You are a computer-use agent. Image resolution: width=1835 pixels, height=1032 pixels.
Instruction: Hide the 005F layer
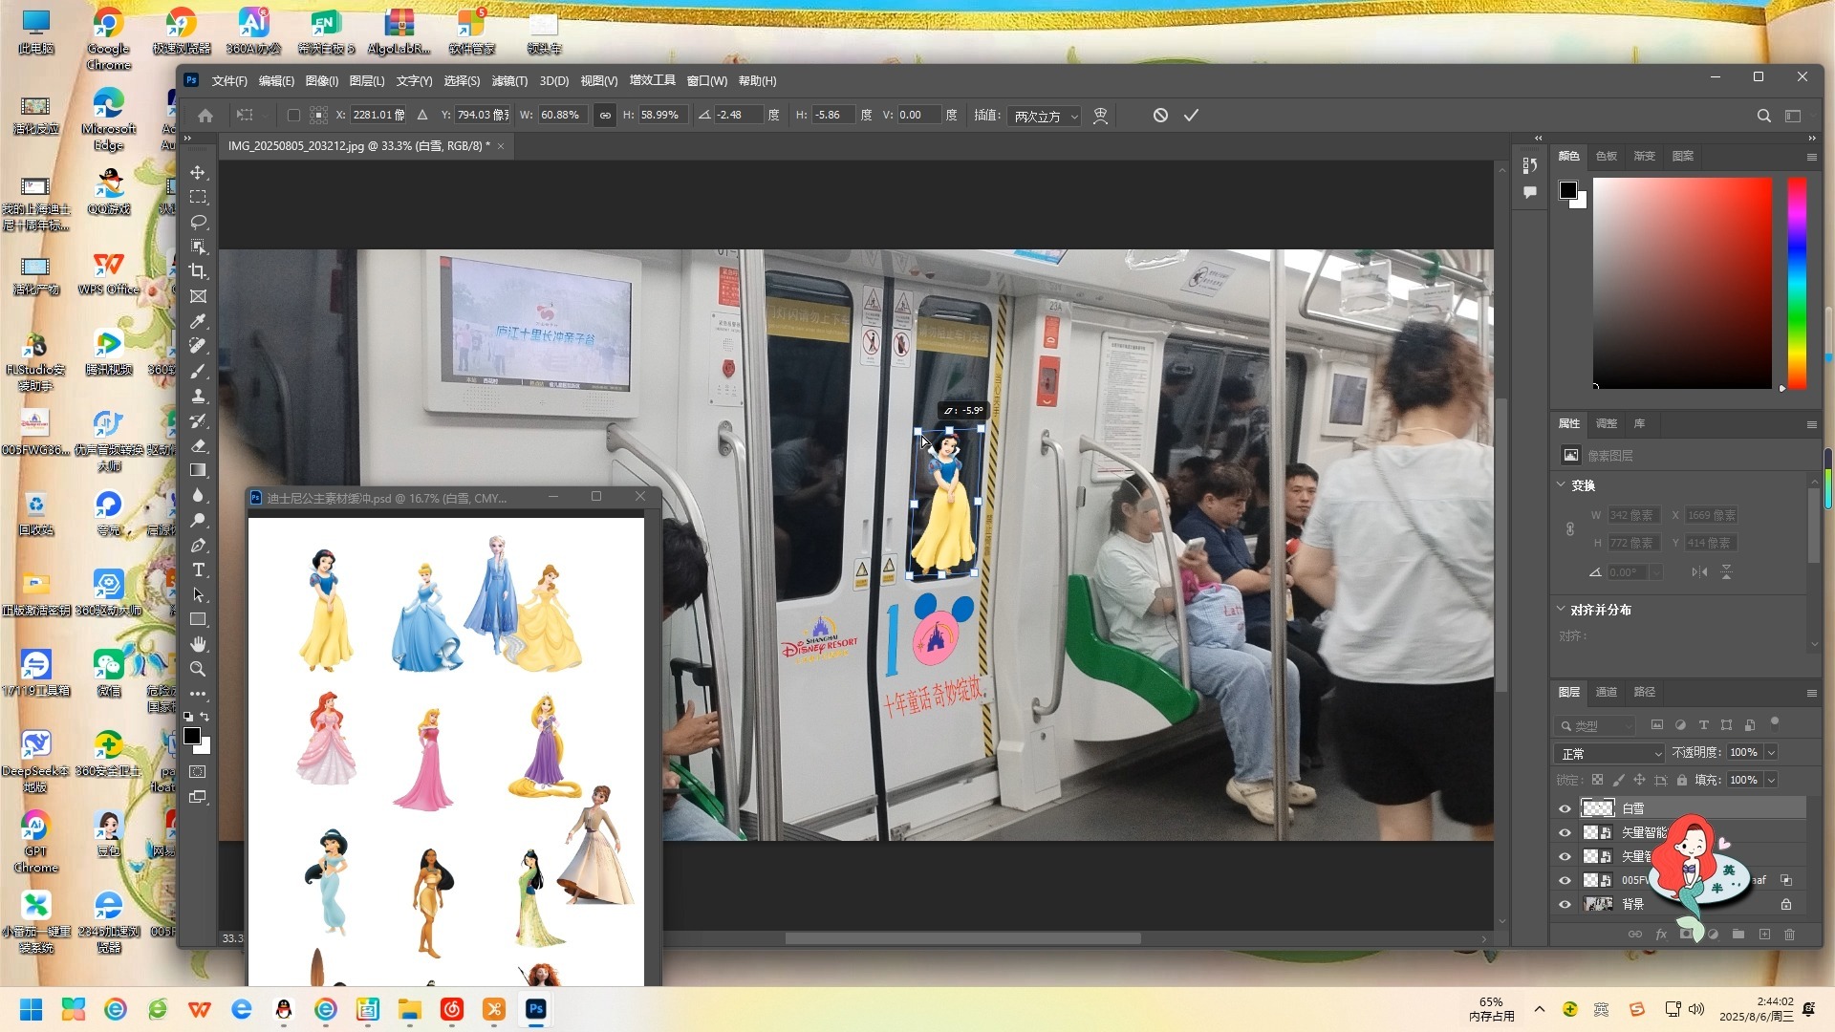coord(1565,880)
